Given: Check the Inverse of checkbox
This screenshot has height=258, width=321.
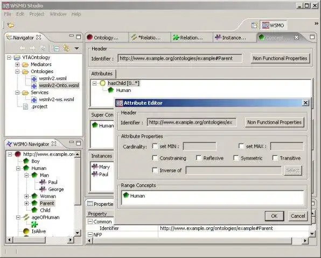Looking at the screenshot, I should [x=155, y=170].
